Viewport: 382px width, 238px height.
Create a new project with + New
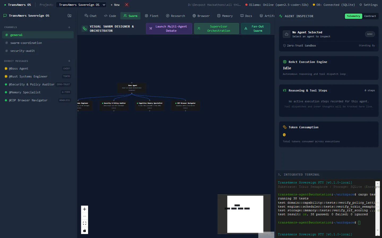115,5
